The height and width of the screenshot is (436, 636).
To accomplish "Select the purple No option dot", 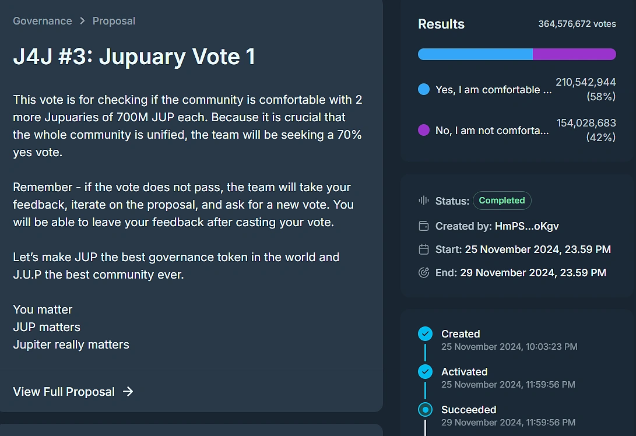I will (x=423, y=130).
